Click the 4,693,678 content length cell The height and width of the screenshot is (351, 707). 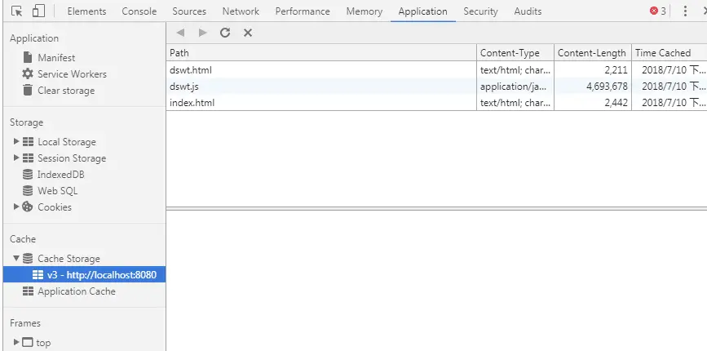pyautogui.click(x=593, y=87)
